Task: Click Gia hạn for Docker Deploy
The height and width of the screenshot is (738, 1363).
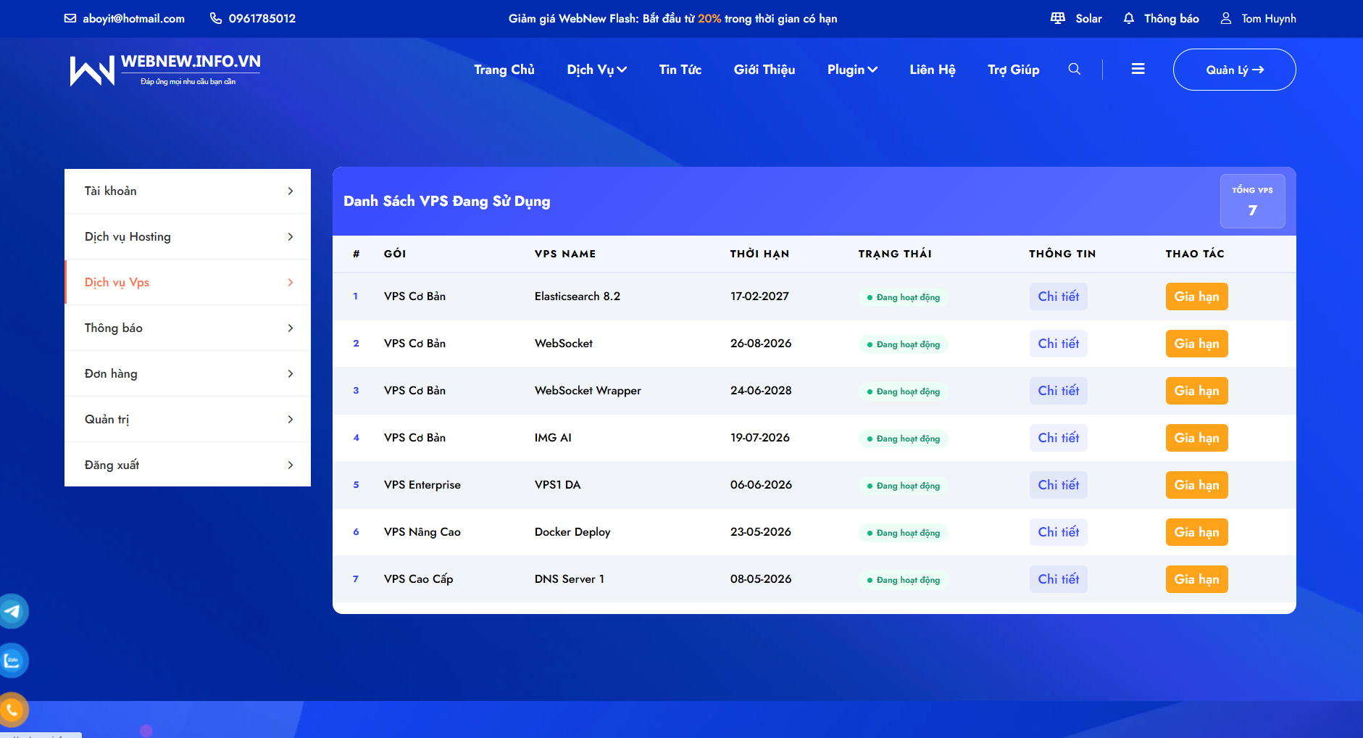Action: click(x=1197, y=532)
